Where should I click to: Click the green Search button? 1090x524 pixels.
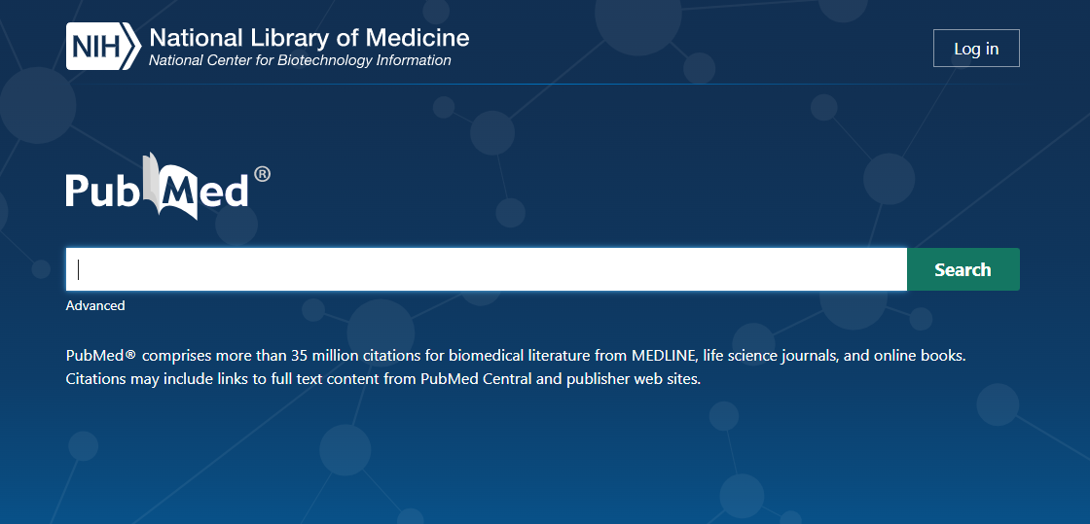click(963, 269)
